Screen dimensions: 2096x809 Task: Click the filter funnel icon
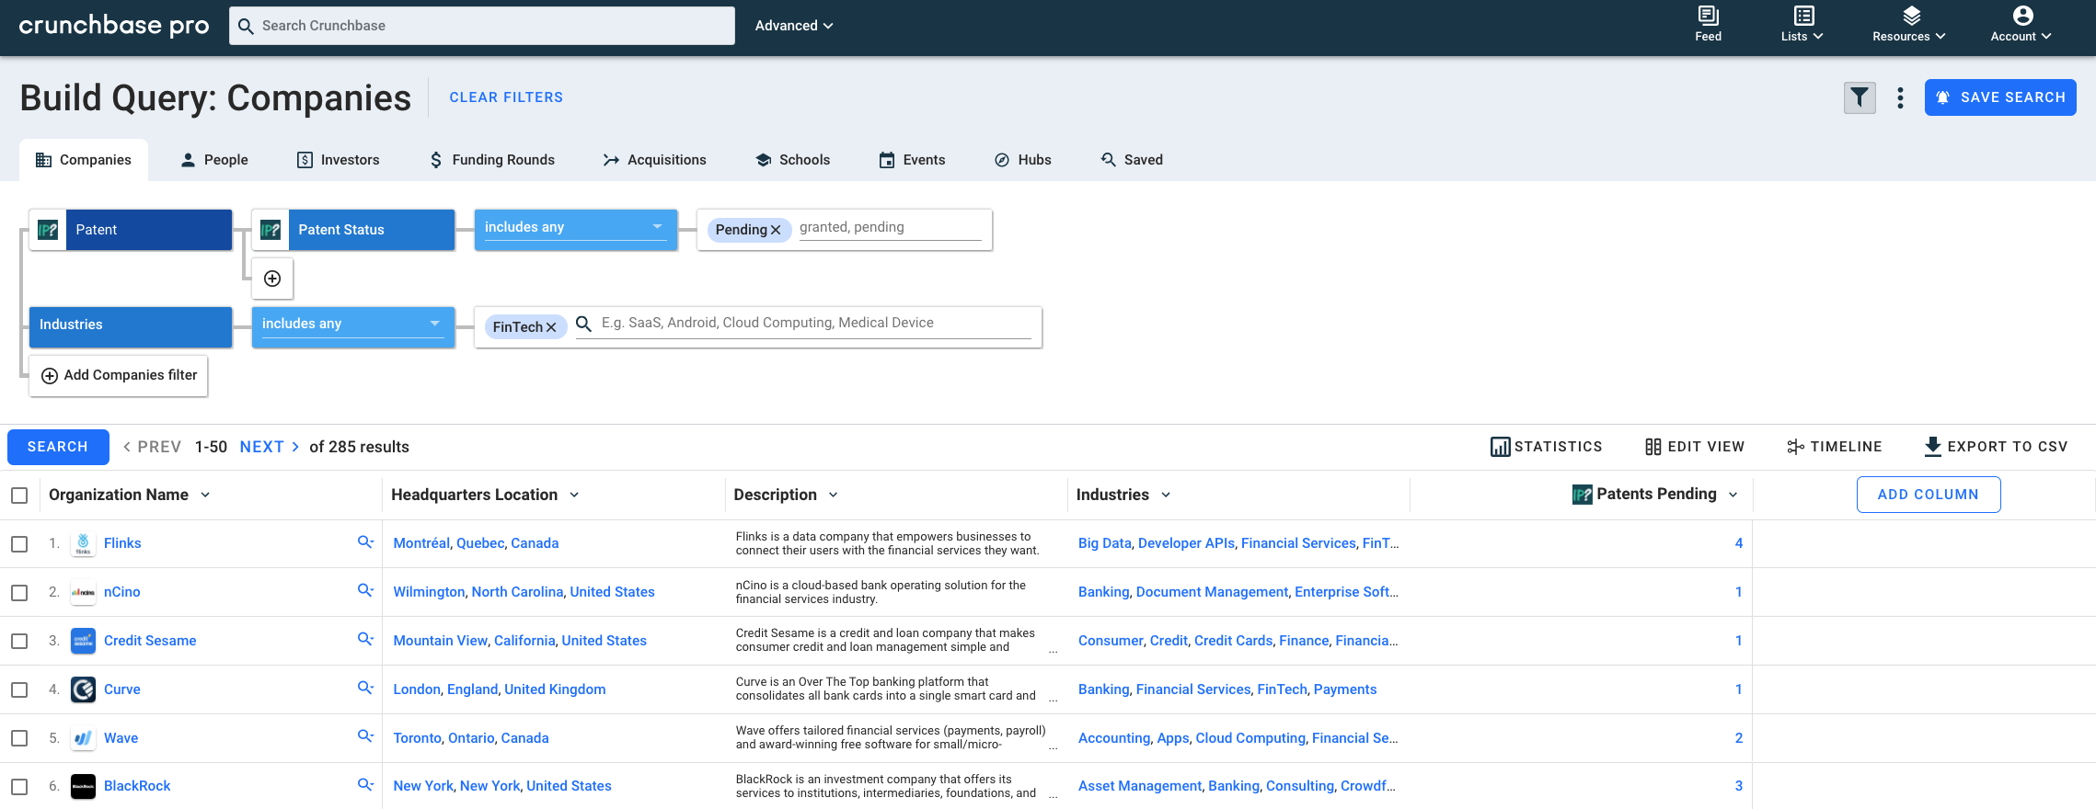coord(1860,97)
